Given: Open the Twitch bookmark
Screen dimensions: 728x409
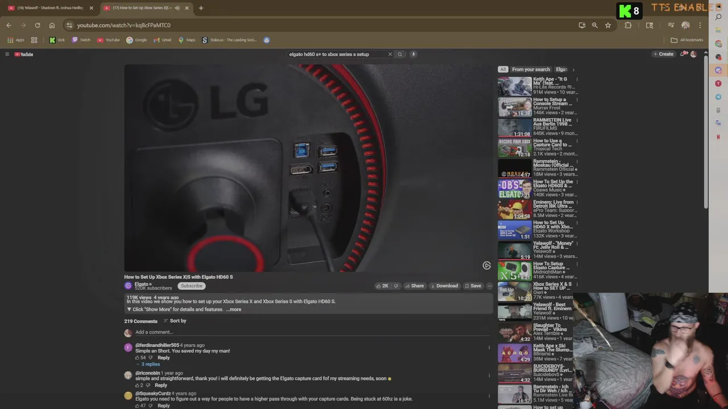Looking at the screenshot, I should [81, 40].
